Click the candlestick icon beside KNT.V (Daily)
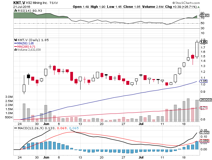This screenshot has height=160, width=212. [15, 40]
